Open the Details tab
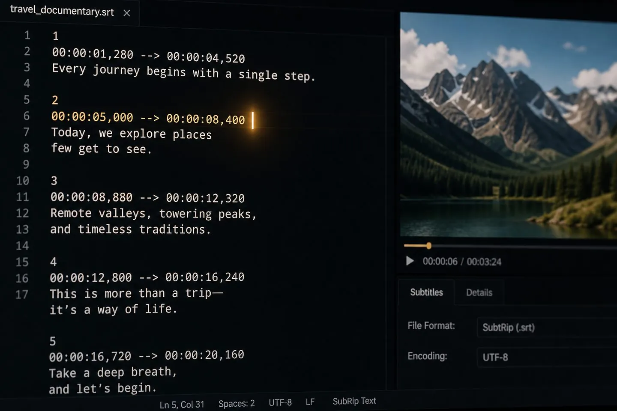 click(x=479, y=293)
